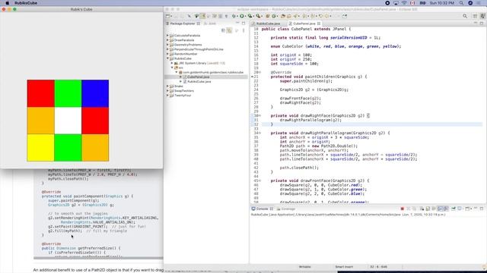Screen dimensions: 487x273
Task: Switch to the RubiksCube.java editor tab
Action: [x=268, y=24]
